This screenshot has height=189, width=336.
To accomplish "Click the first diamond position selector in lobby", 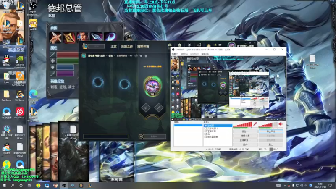I will pos(146,108).
